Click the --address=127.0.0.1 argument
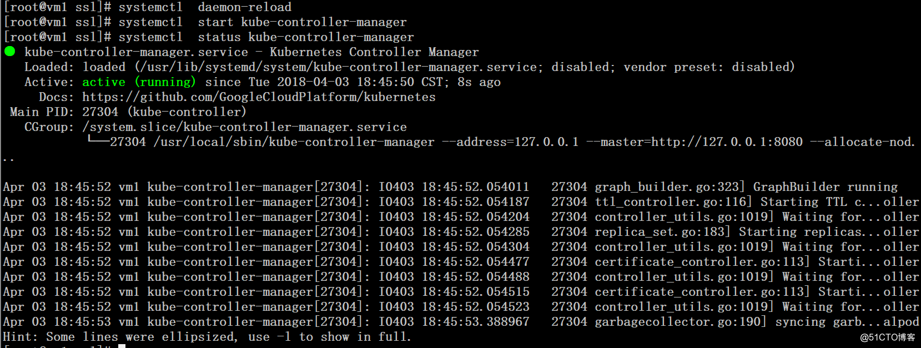 point(510,142)
